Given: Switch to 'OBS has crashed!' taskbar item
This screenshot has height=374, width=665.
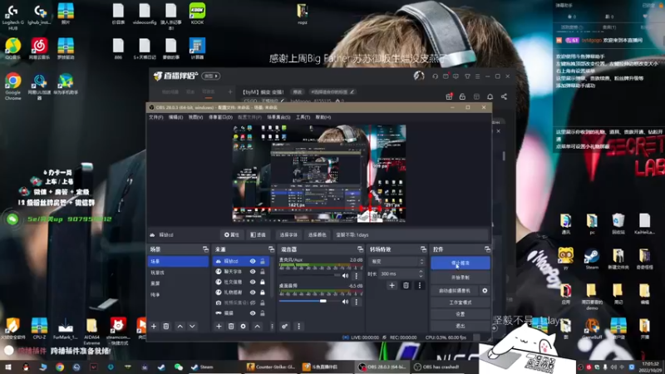Looking at the screenshot, I should coord(437,367).
